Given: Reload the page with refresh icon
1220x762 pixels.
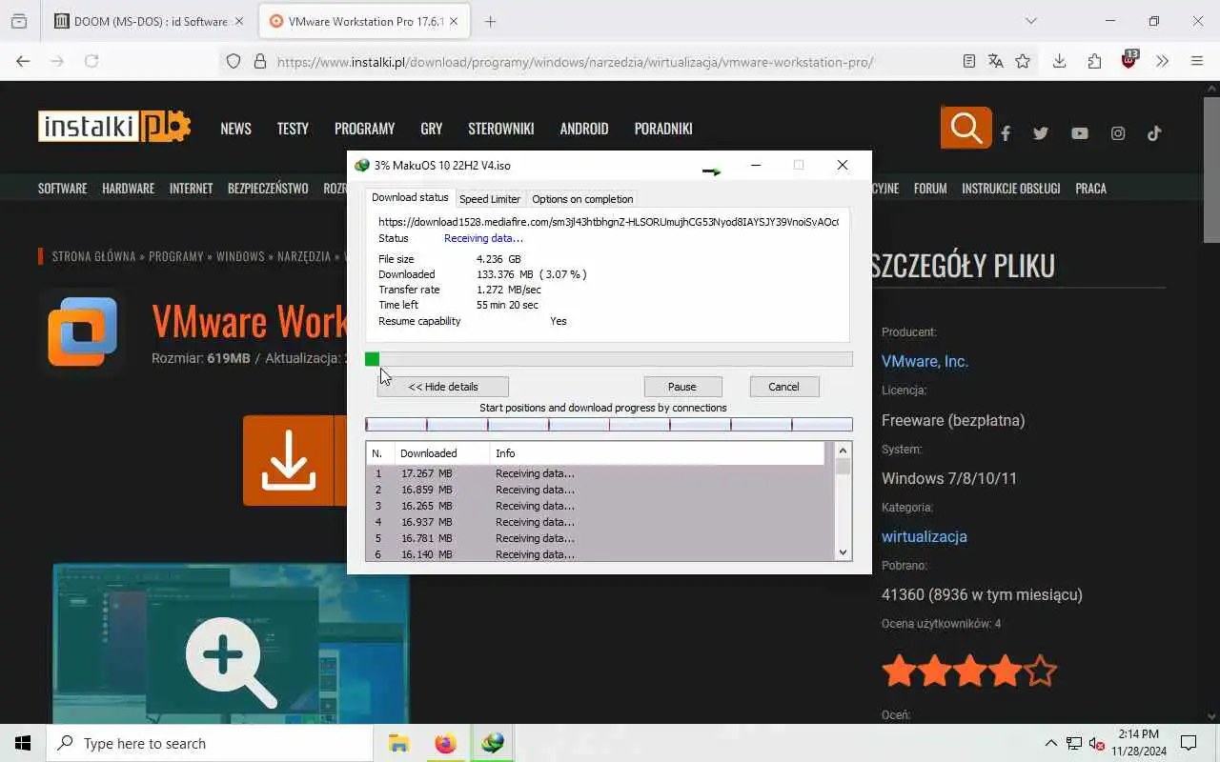Looking at the screenshot, I should click(91, 61).
